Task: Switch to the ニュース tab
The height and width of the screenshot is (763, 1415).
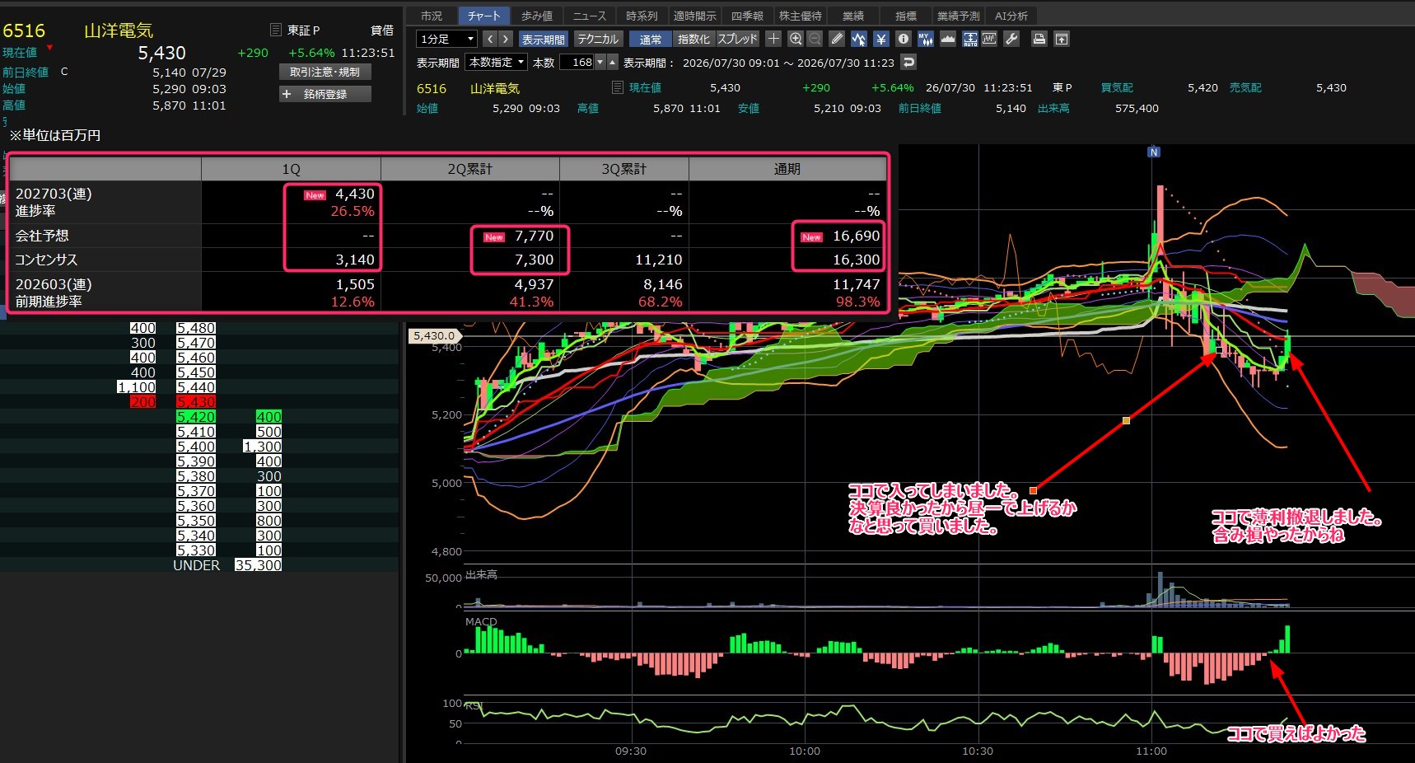Action: (x=589, y=16)
